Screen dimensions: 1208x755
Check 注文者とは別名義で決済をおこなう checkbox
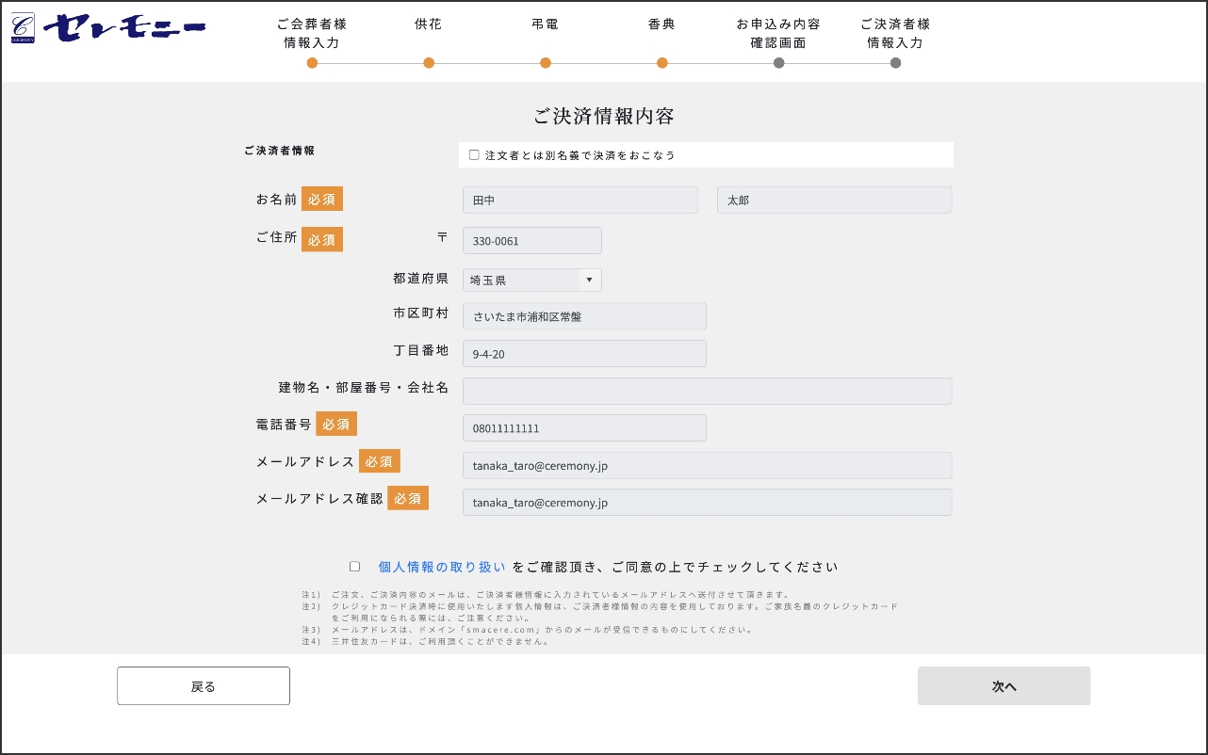click(x=474, y=155)
